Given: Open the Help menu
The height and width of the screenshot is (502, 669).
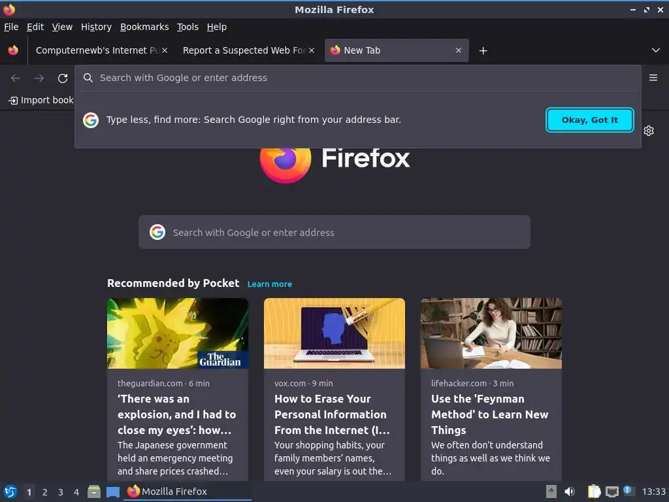Looking at the screenshot, I should [x=217, y=27].
